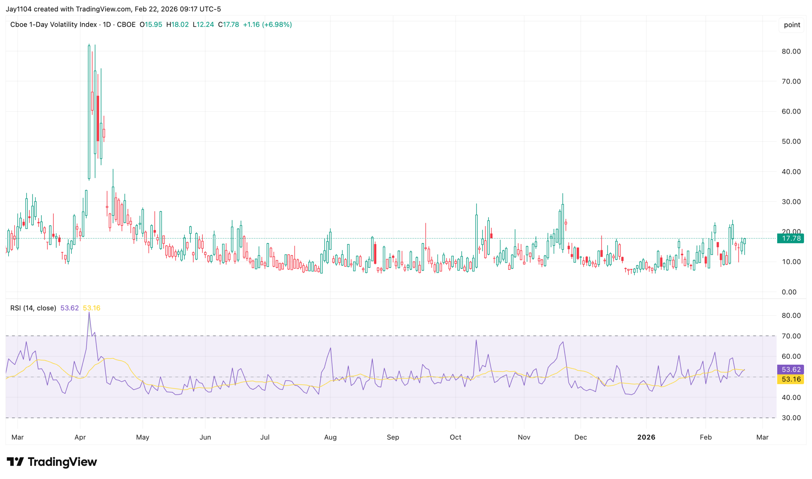The height and width of the screenshot is (479, 812).
Task: Click the 70.00 RSI overbought level label
Action: (x=791, y=336)
